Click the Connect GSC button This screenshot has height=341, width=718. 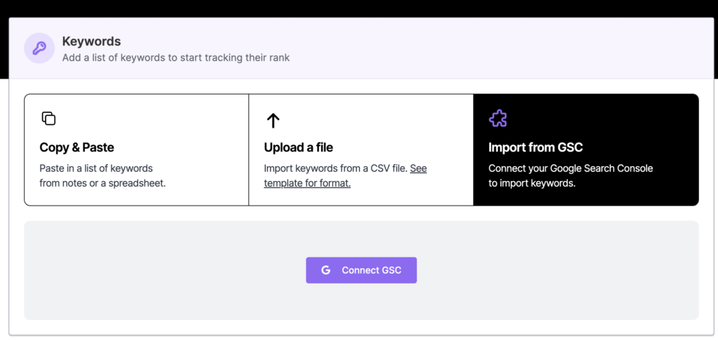tap(361, 270)
